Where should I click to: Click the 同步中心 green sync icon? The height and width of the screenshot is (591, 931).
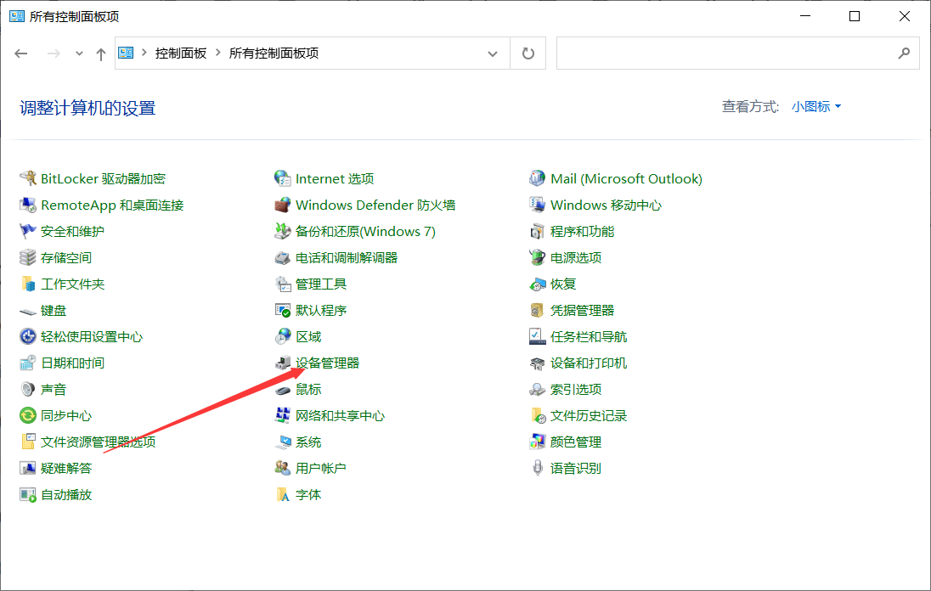point(27,415)
